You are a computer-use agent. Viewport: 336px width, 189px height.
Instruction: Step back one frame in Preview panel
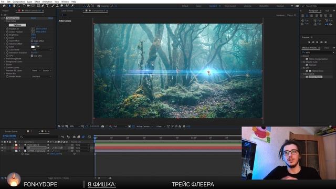(x=313, y=42)
